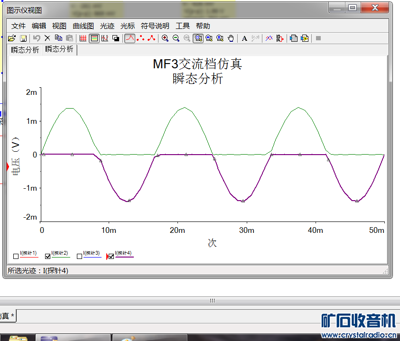Click the Zoom Out magnifier icon

pos(176,38)
